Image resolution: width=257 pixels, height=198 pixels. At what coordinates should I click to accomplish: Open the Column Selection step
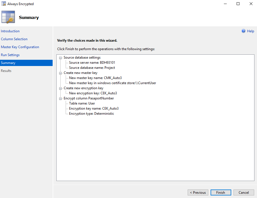[x=14, y=39]
